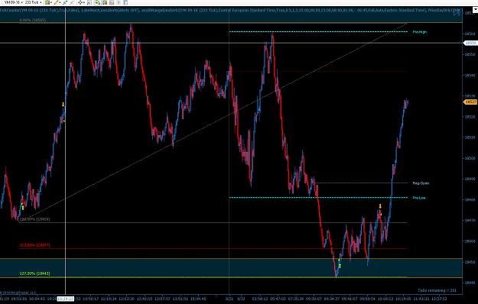Click the 18490 price axis label

[x=470, y=179]
